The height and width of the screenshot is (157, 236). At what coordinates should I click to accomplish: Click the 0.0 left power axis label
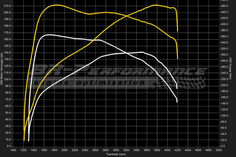9,146
